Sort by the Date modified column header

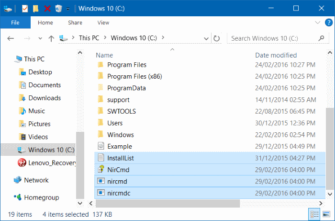point(276,55)
